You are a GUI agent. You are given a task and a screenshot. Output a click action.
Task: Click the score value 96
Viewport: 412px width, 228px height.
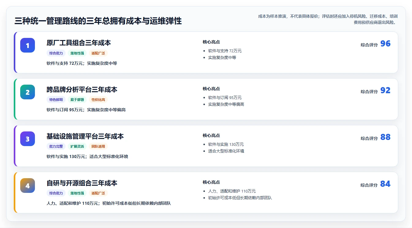(385, 44)
